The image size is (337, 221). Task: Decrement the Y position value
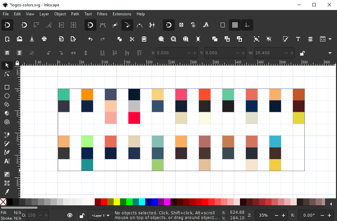(x=237, y=53)
